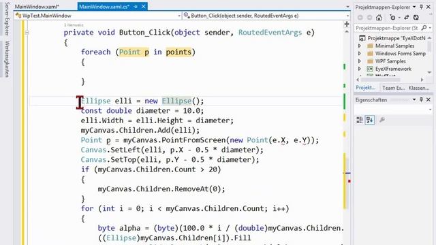Click the Home icon in Projektmappen-Explorer
This screenshot has height=245, width=436.
379,18
